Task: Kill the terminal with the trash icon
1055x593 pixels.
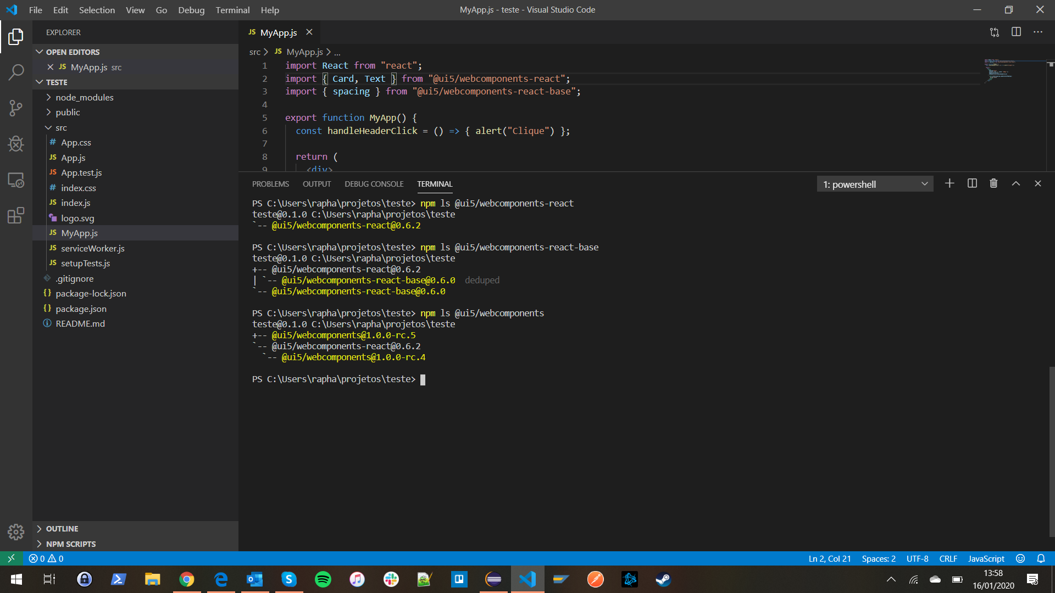Action: pos(993,183)
